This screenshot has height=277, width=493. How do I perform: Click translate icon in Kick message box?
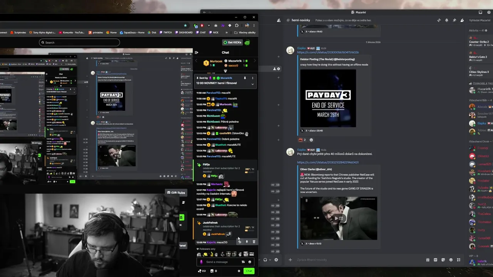click(x=243, y=262)
